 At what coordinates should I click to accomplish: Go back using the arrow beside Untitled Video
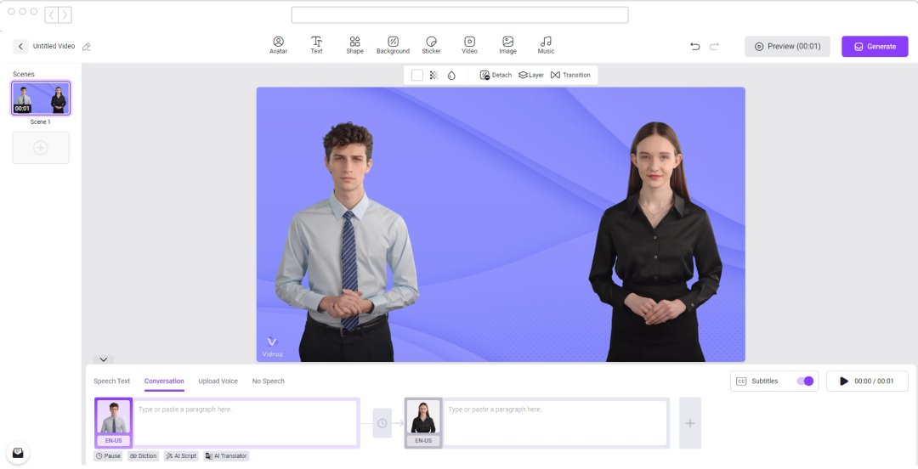point(20,46)
